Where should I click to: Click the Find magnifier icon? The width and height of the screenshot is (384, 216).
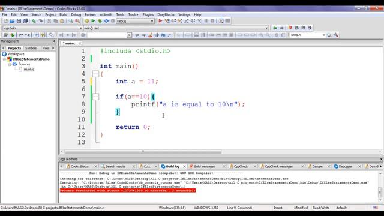(x=71, y=21)
